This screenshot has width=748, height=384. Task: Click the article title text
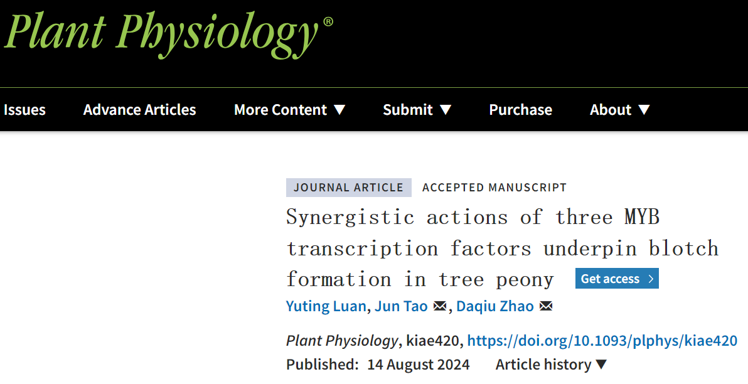tap(473, 248)
